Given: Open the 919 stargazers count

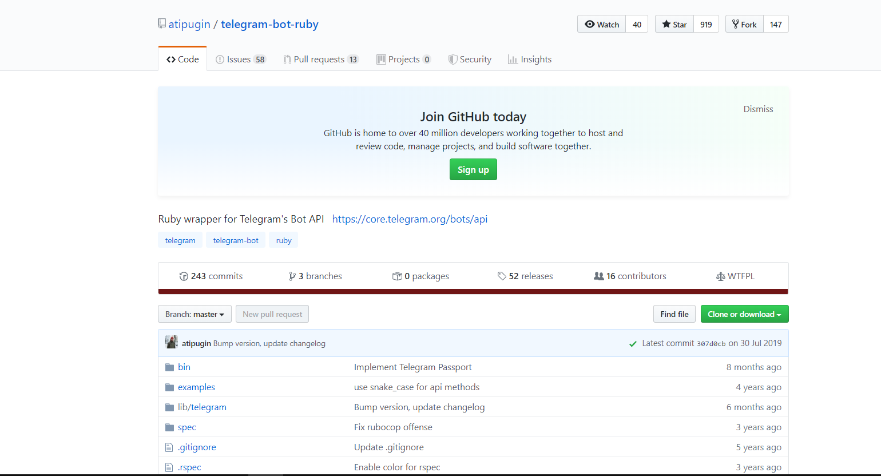Looking at the screenshot, I should click(x=706, y=24).
